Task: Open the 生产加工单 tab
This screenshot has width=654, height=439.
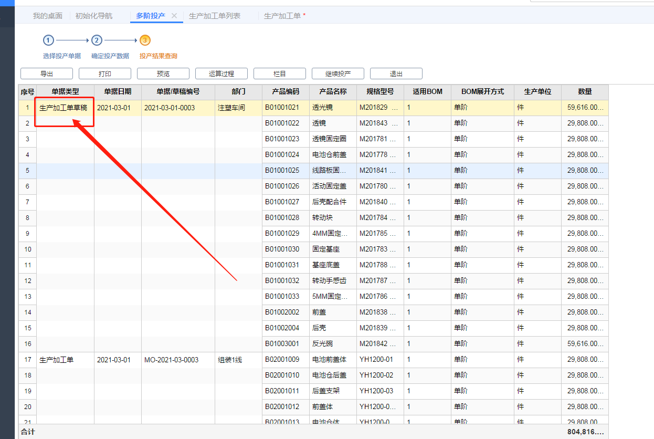Action: click(x=282, y=16)
